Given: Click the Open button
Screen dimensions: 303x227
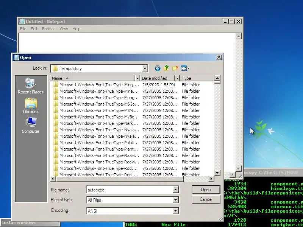Looking at the screenshot, I should (206, 190).
